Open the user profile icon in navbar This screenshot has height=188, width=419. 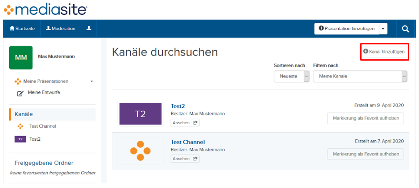89,29
